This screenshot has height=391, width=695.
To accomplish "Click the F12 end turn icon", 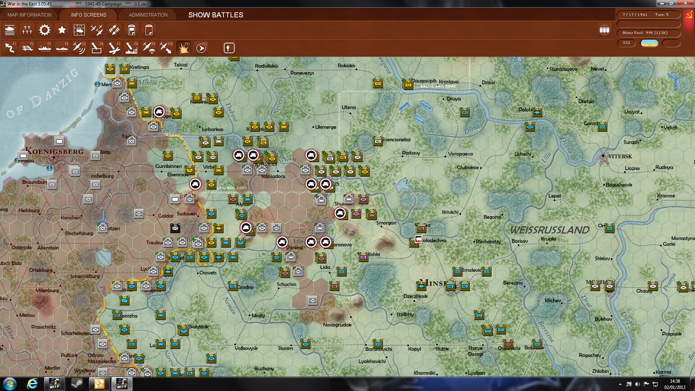I will [201, 48].
